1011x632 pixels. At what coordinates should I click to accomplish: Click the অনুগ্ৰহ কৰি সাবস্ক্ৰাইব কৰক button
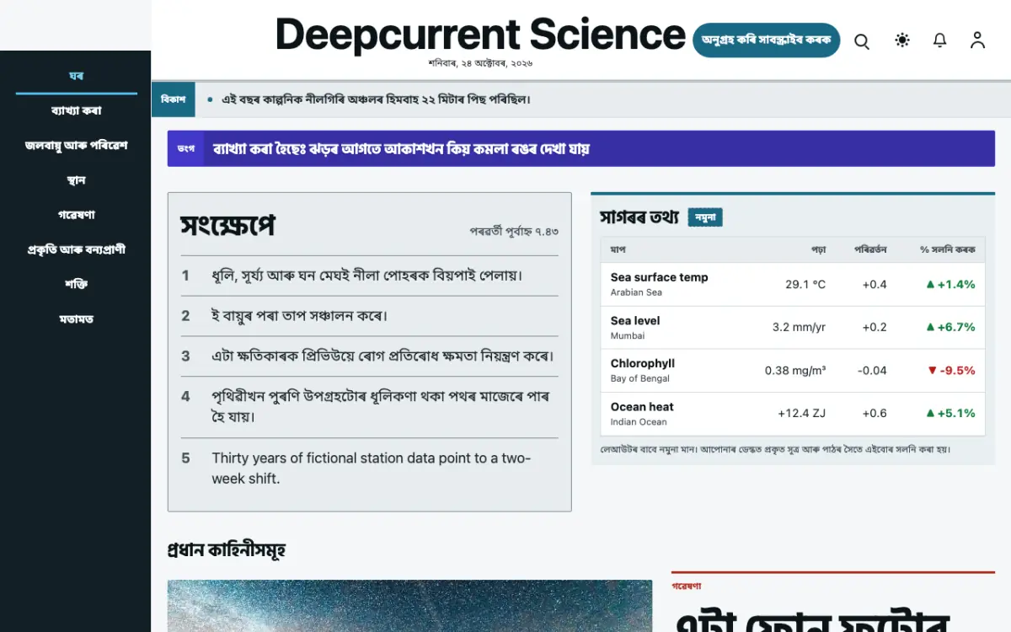click(766, 40)
